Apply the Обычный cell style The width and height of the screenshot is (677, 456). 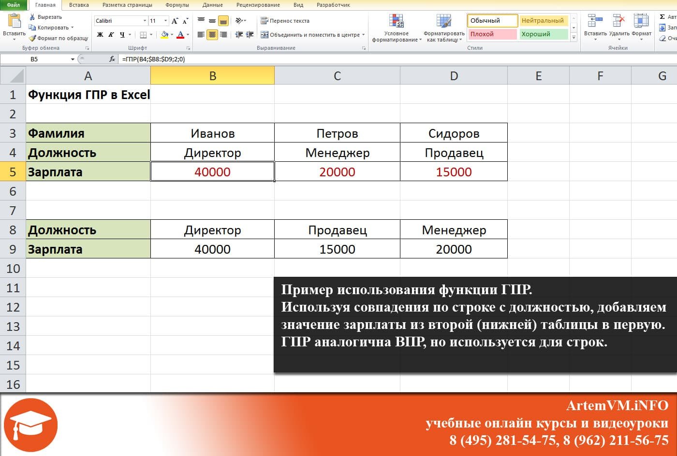pyautogui.click(x=493, y=21)
